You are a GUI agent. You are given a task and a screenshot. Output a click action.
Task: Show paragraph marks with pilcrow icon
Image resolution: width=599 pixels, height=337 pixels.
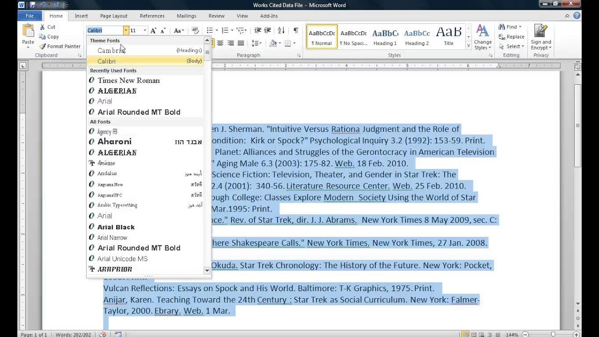click(296, 30)
